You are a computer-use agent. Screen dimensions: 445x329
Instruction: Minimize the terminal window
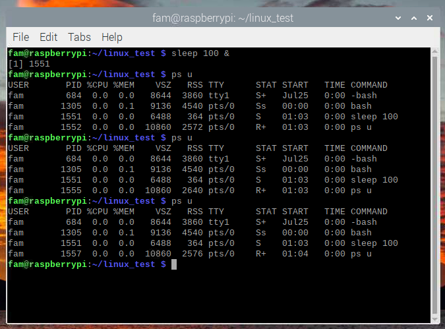pyautogui.click(x=398, y=18)
